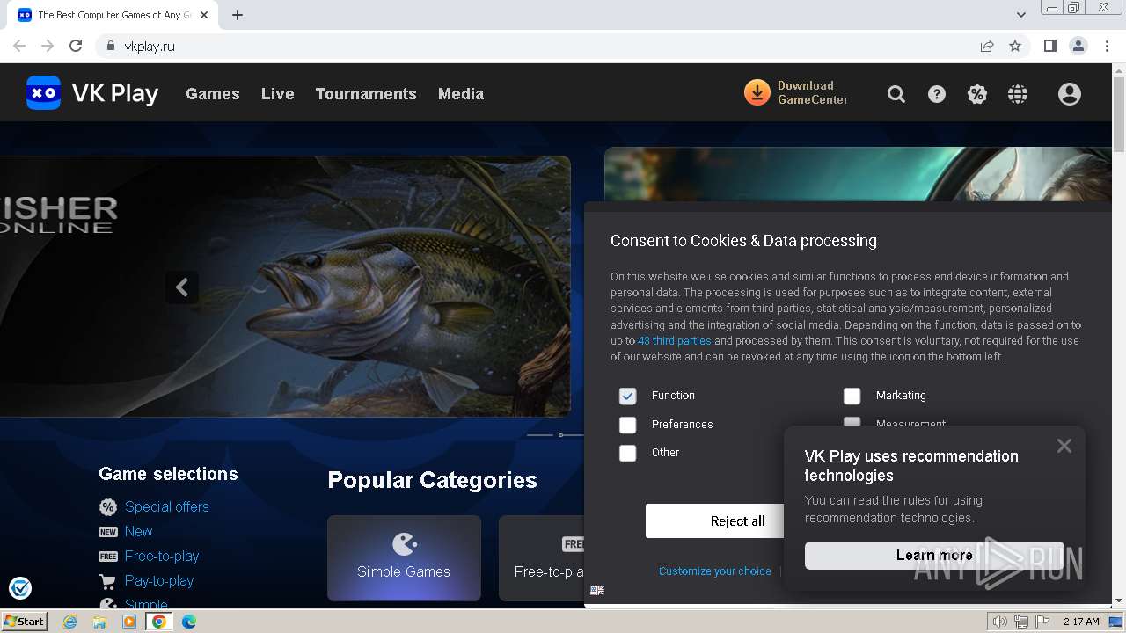
Task: Open Chrome profile avatar button
Action: pos(1078,46)
